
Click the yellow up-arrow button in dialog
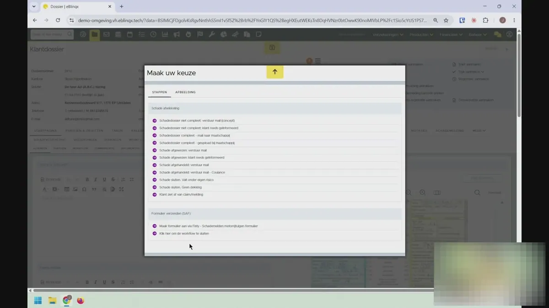[x=275, y=72]
